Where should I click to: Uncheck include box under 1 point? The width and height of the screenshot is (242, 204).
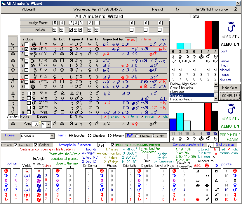point(96,30)
